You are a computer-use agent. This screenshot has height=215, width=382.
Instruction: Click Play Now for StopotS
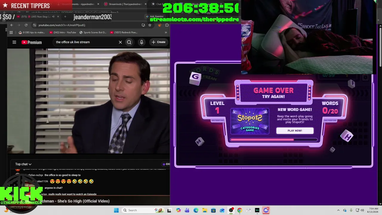(295, 130)
